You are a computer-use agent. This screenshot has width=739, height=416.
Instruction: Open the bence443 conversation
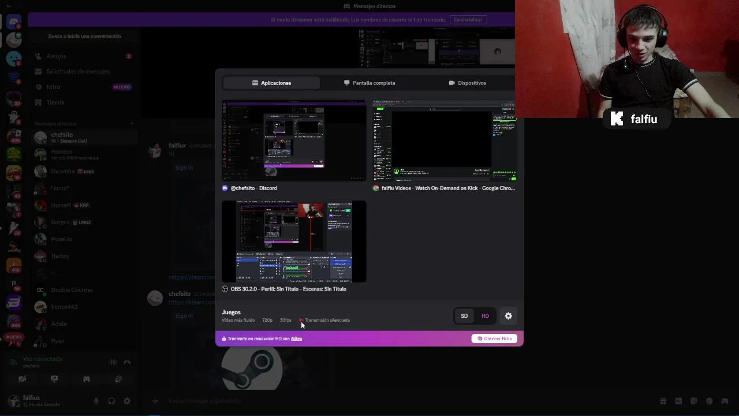click(84, 307)
